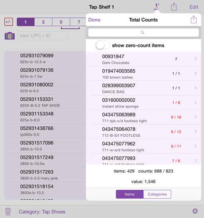204x218 pixels.
Task: Open the barcode camera scanner
Action: (10, 36)
